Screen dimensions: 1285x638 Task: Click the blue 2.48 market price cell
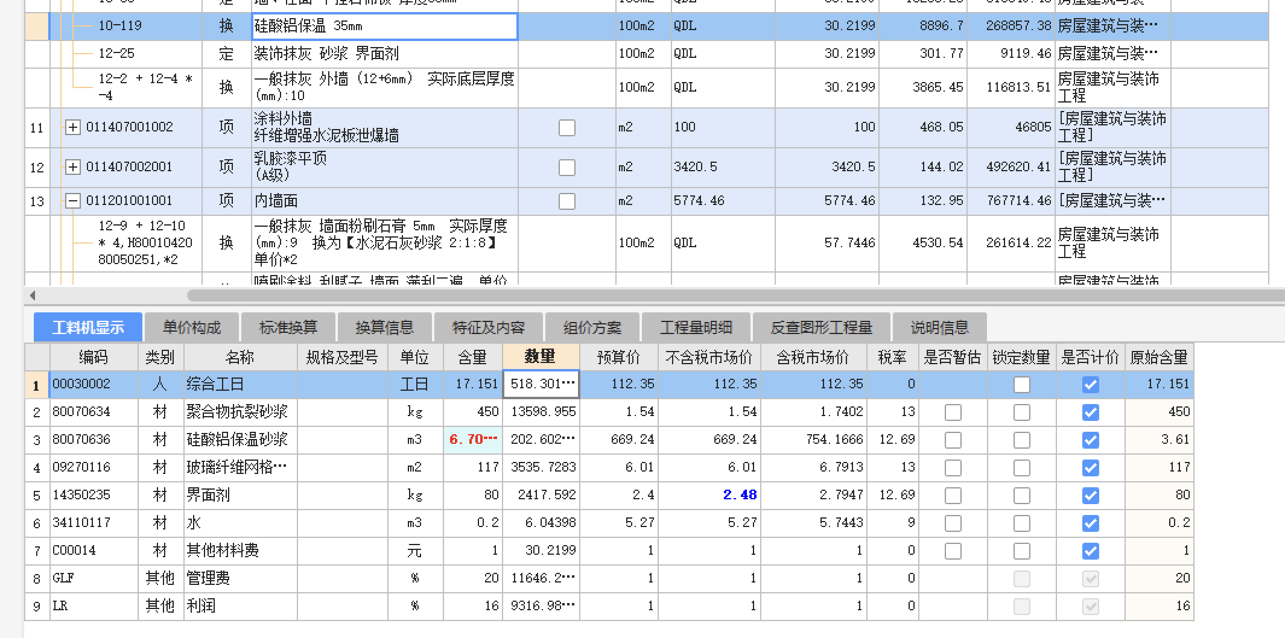[x=709, y=495]
